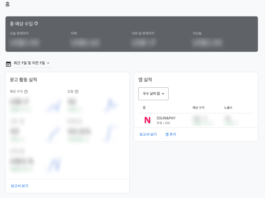Click the 앱 column header

(144, 107)
